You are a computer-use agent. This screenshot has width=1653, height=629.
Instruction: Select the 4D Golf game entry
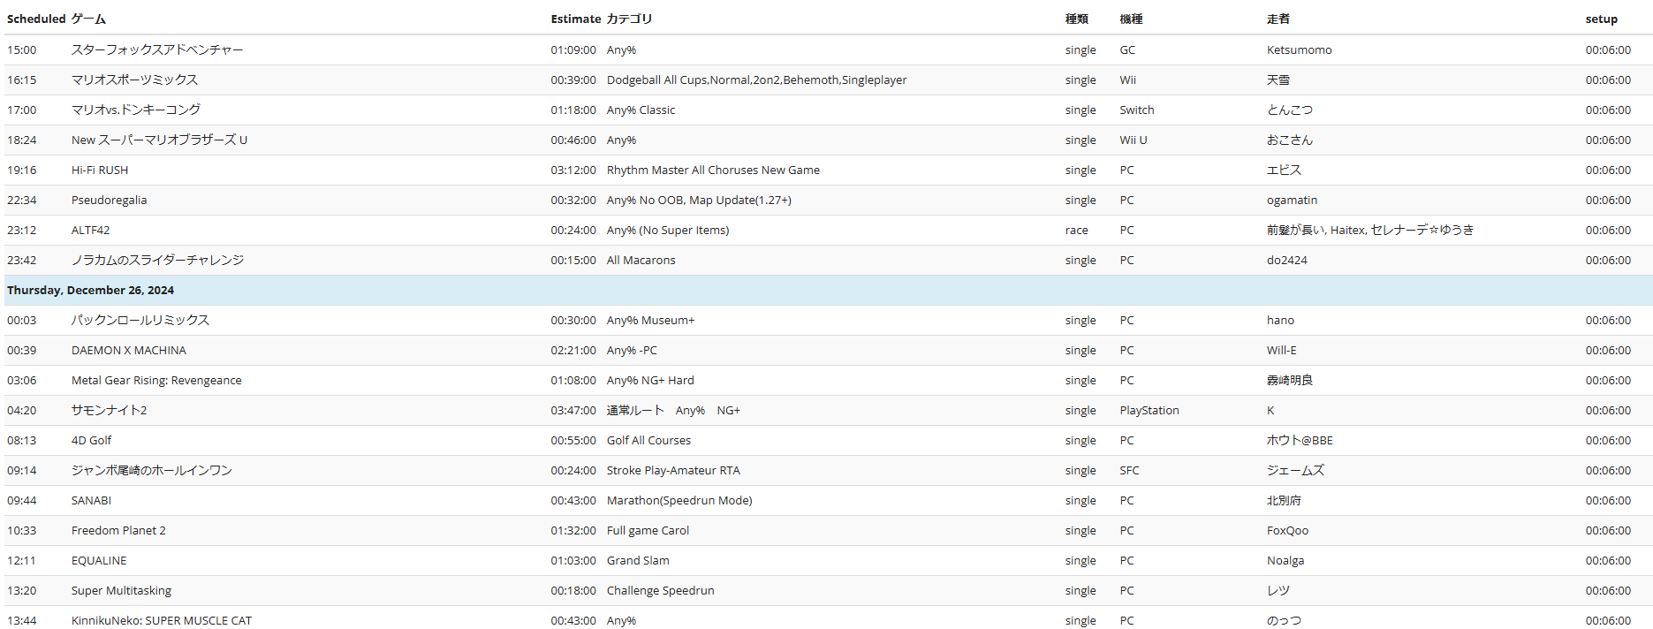[x=92, y=441]
